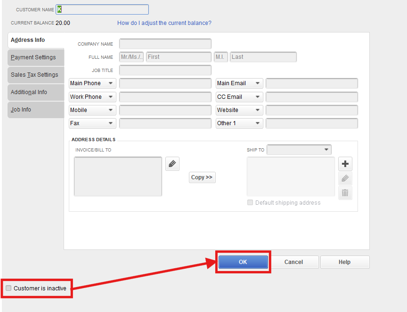This screenshot has height=312, width=407.
Task: Click the pencil icon next to Ship To box
Action: pos(345,178)
